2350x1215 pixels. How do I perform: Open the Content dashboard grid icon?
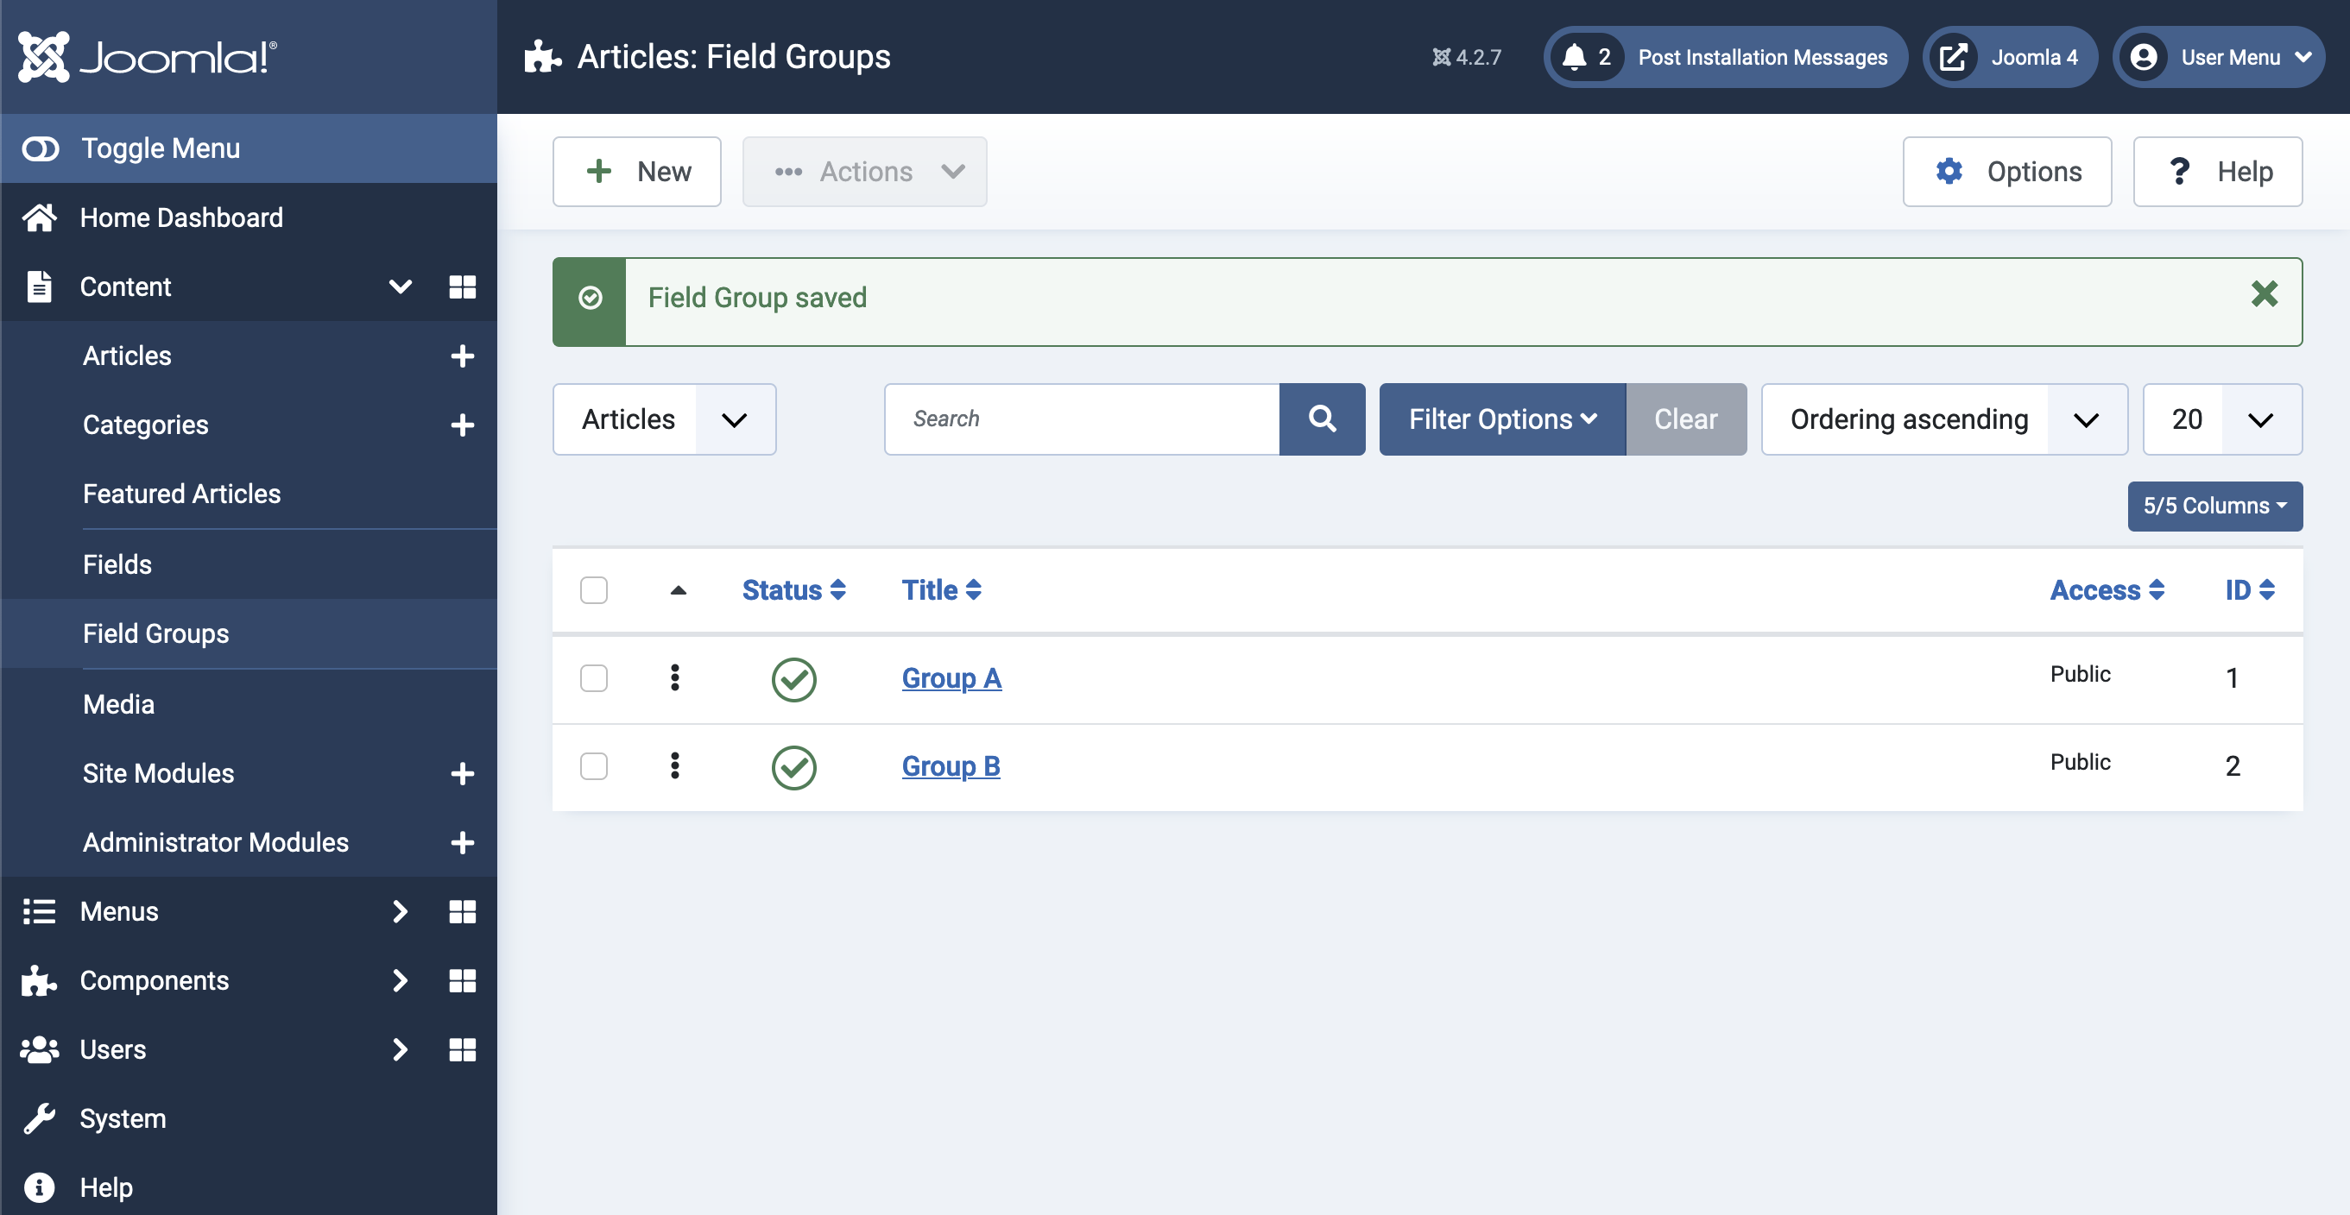(463, 286)
